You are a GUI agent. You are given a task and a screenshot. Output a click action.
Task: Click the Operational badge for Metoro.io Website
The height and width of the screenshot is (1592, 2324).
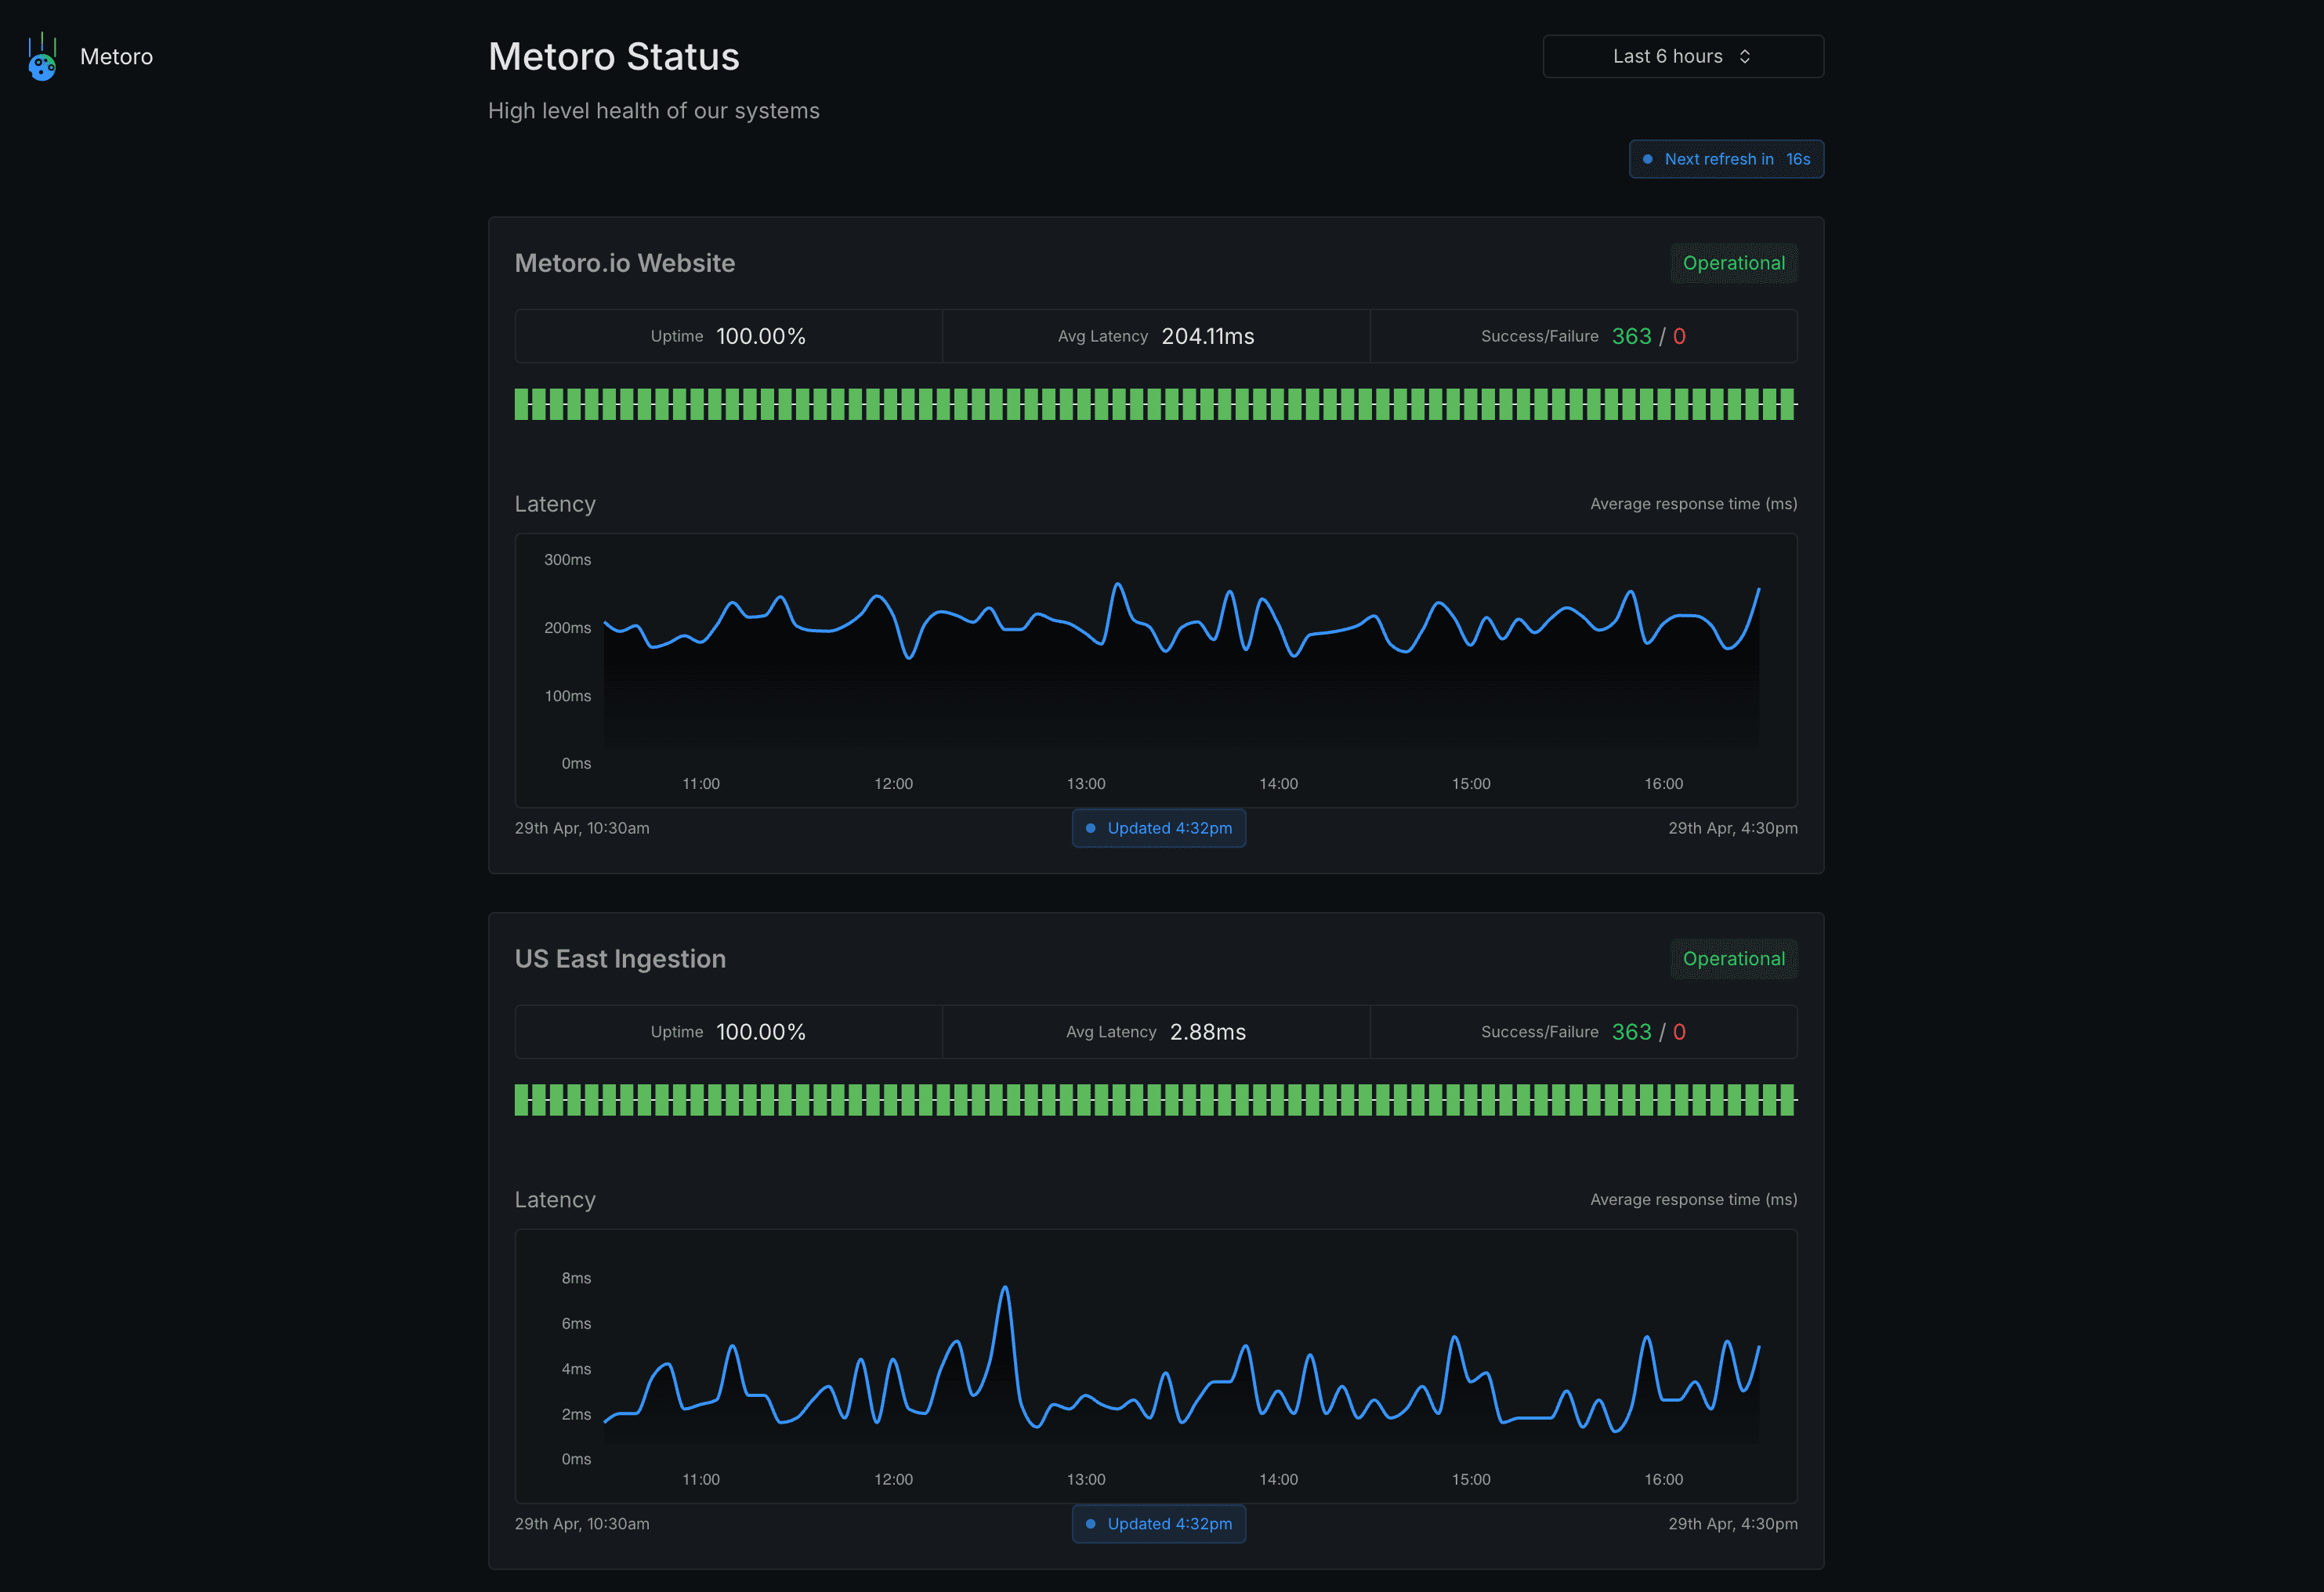pos(1733,263)
